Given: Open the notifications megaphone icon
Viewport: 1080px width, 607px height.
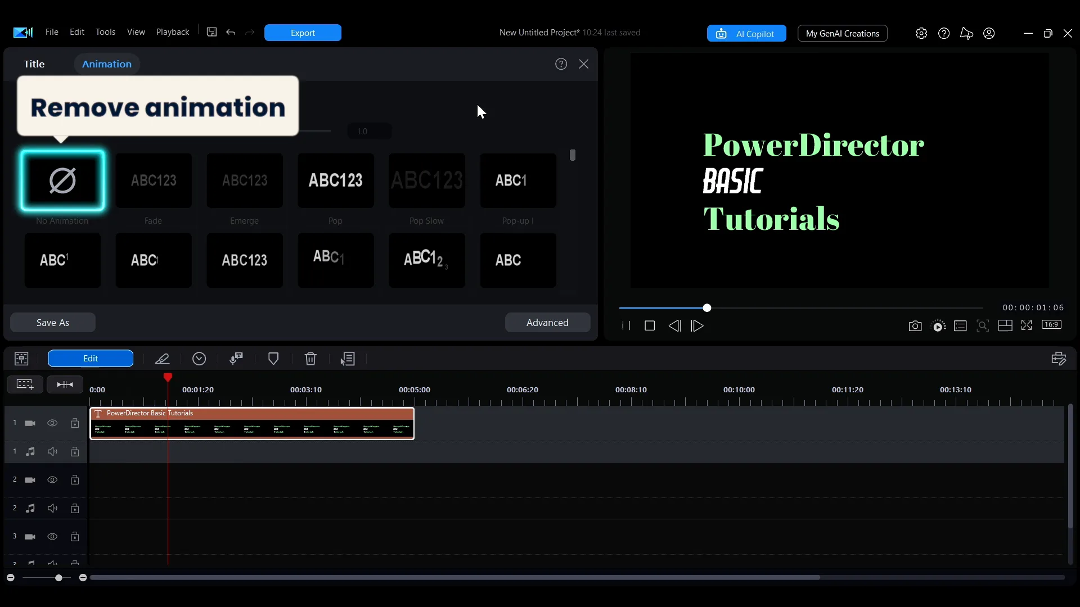Looking at the screenshot, I should 966,34.
